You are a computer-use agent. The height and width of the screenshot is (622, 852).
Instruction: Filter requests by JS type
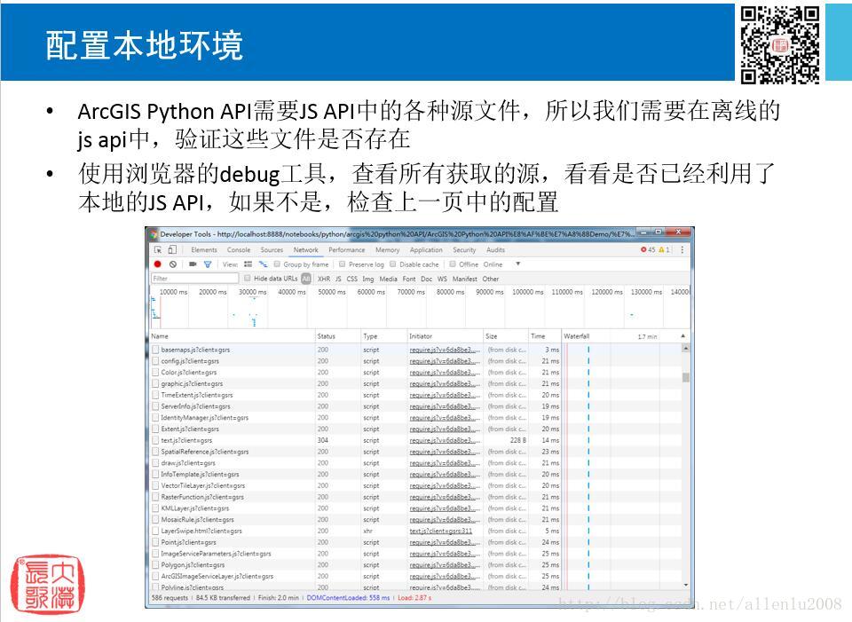click(338, 279)
